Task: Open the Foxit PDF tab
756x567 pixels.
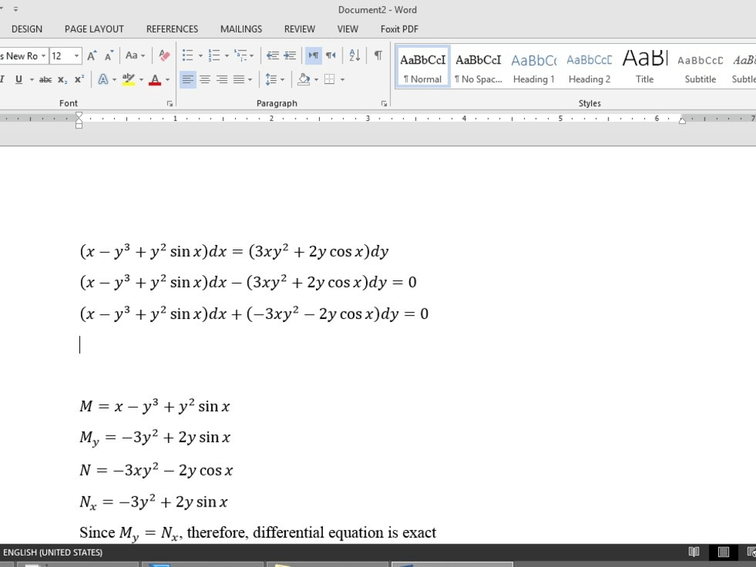Action: 398,29
